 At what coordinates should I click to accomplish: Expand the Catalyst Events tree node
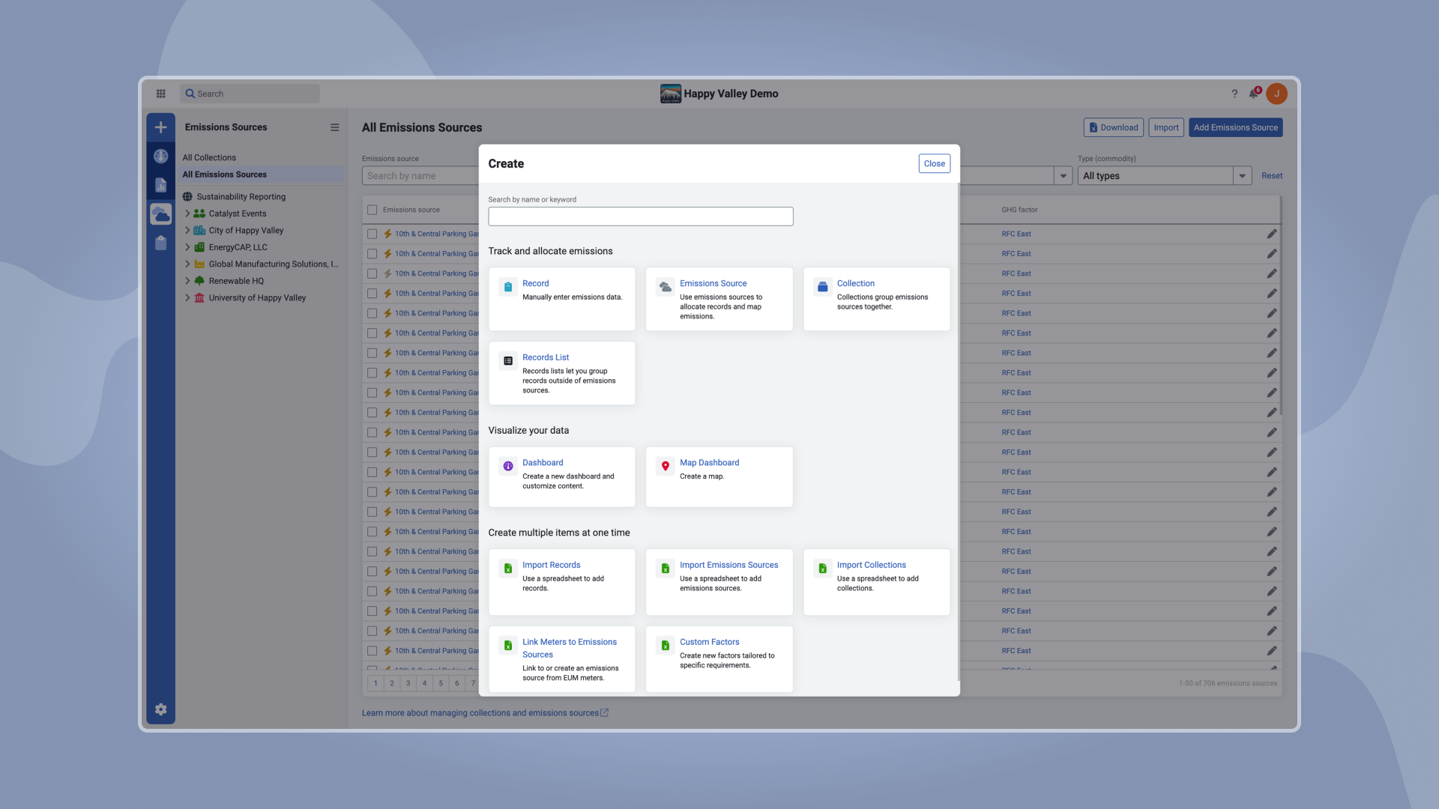pos(187,213)
